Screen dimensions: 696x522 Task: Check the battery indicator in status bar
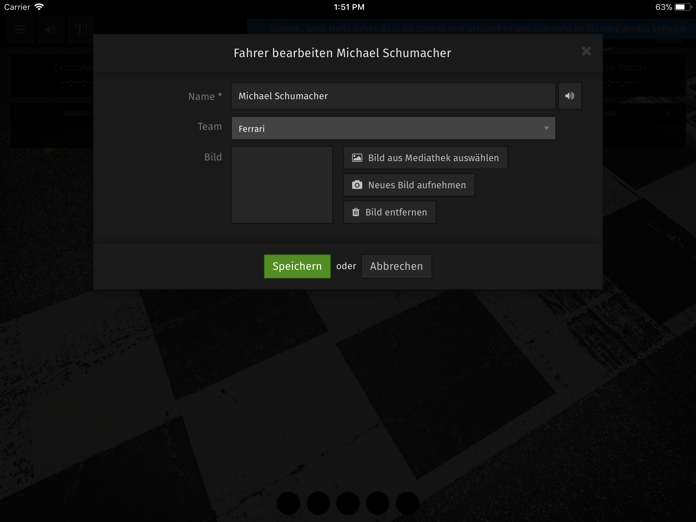683,7
